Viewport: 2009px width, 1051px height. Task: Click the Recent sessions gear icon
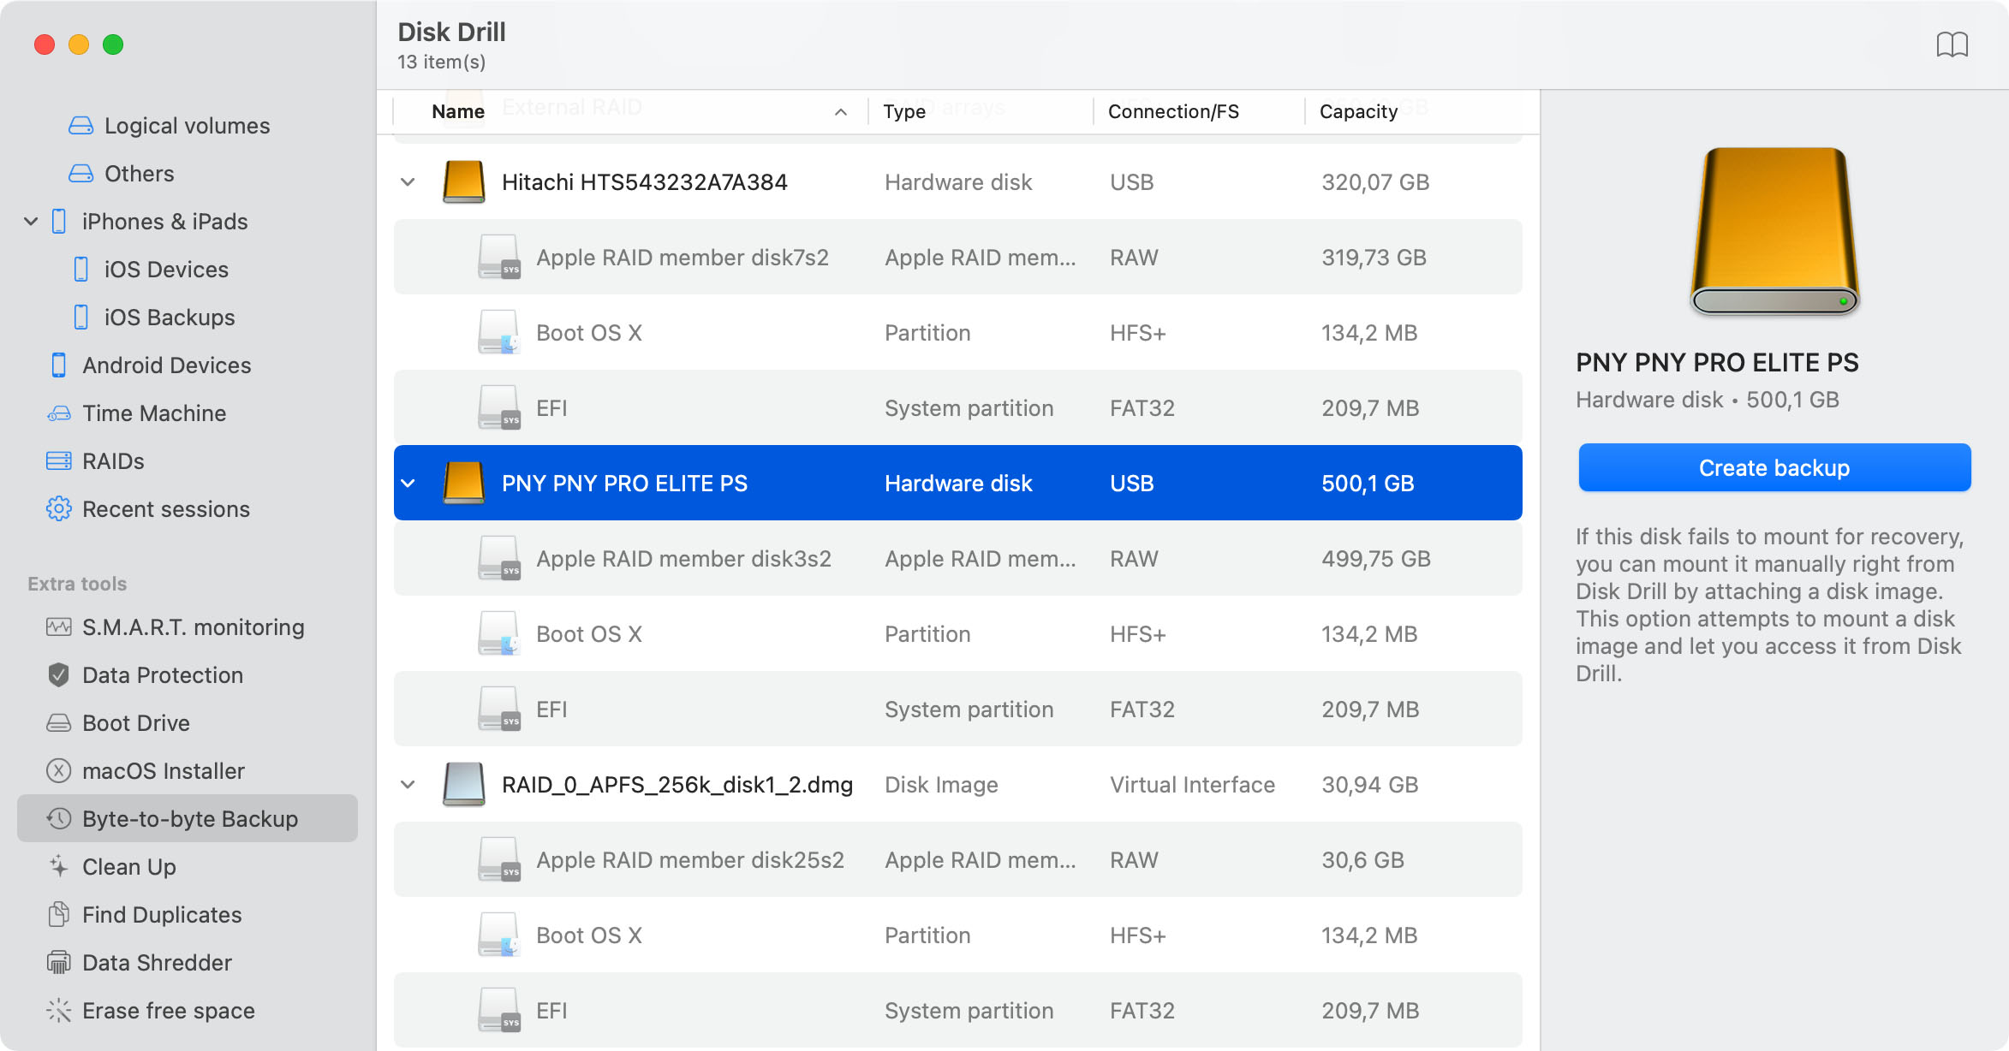point(58,509)
